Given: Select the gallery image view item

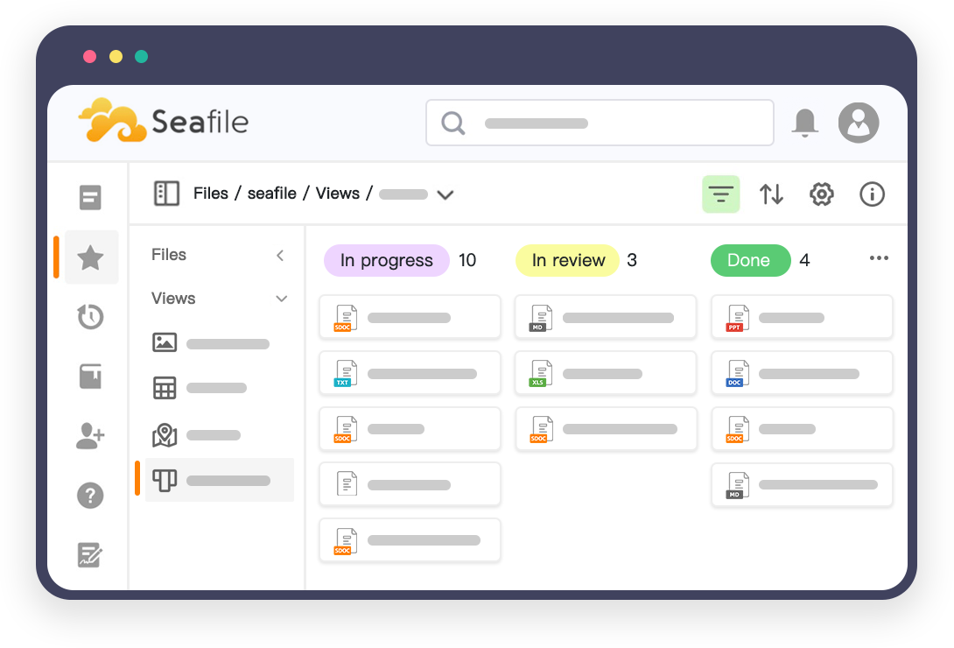Looking at the screenshot, I should pyautogui.click(x=219, y=343).
